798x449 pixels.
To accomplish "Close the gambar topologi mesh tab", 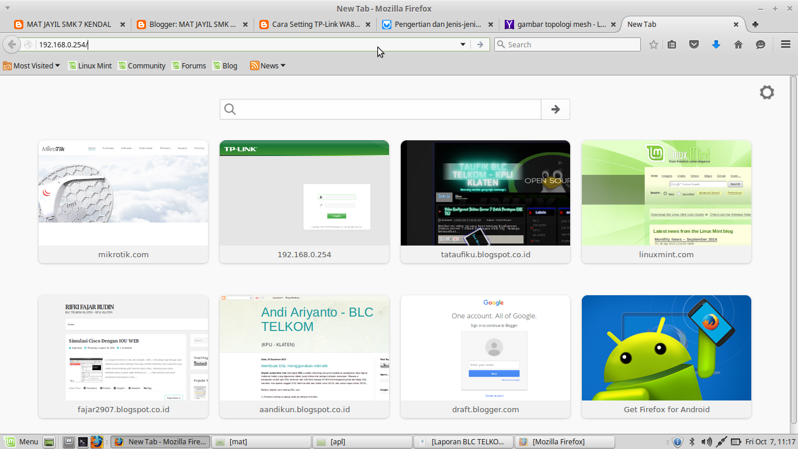I will click(613, 25).
